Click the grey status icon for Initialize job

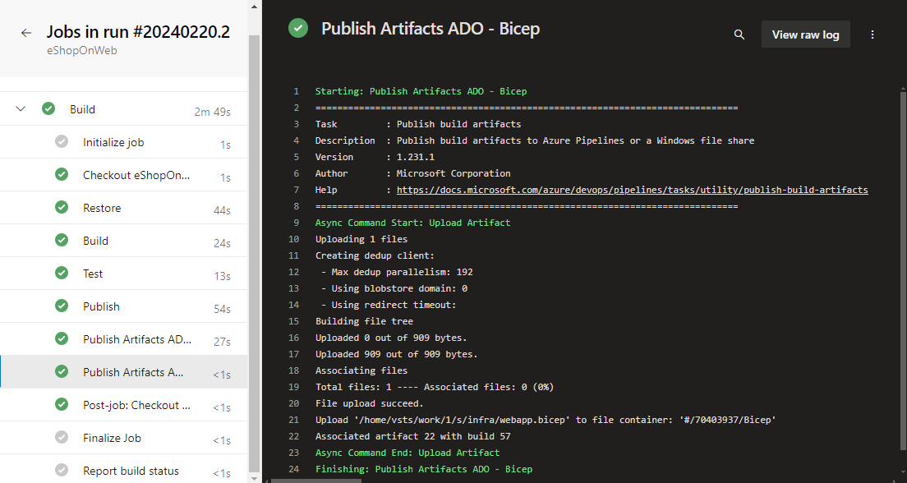coord(62,142)
